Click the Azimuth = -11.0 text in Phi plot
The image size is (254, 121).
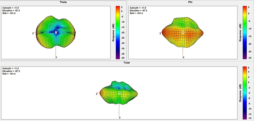[137, 8]
